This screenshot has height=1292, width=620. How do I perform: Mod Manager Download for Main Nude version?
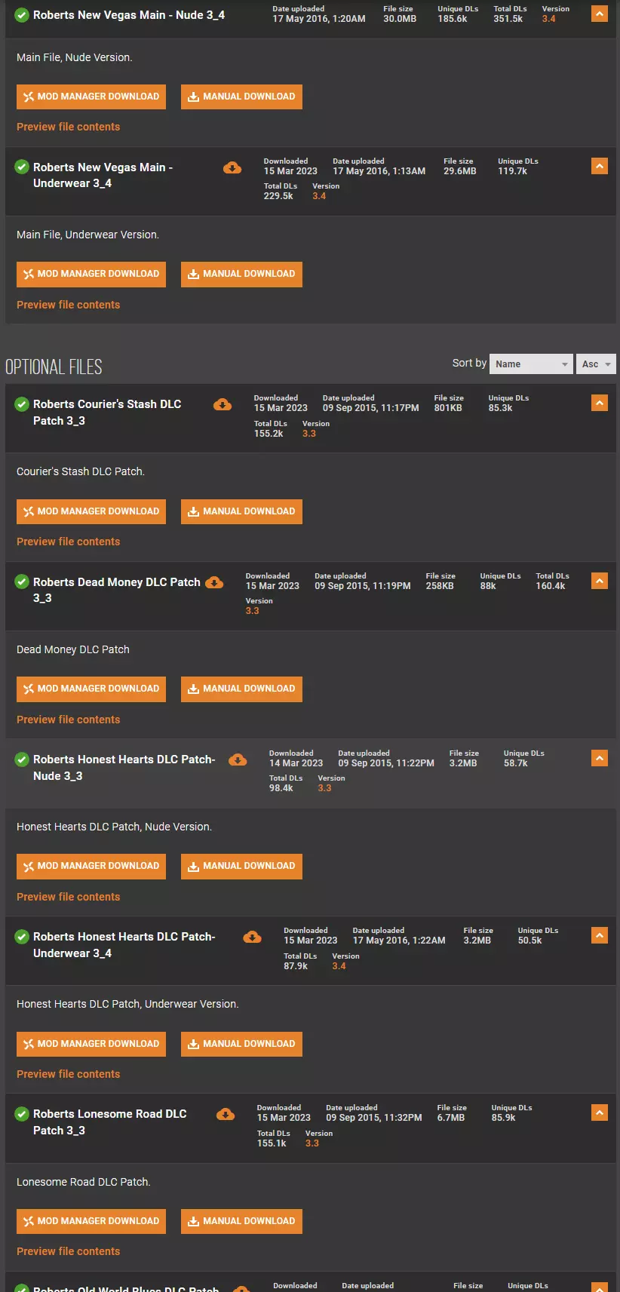[x=91, y=97]
